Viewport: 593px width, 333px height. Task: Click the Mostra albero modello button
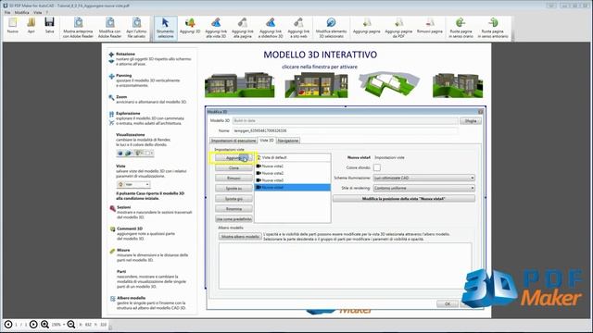tap(240, 237)
